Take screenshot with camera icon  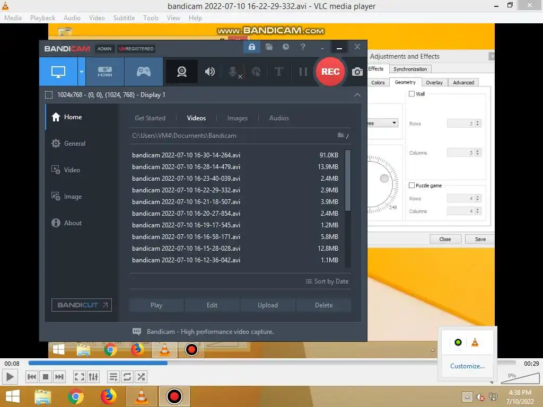click(x=357, y=72)
